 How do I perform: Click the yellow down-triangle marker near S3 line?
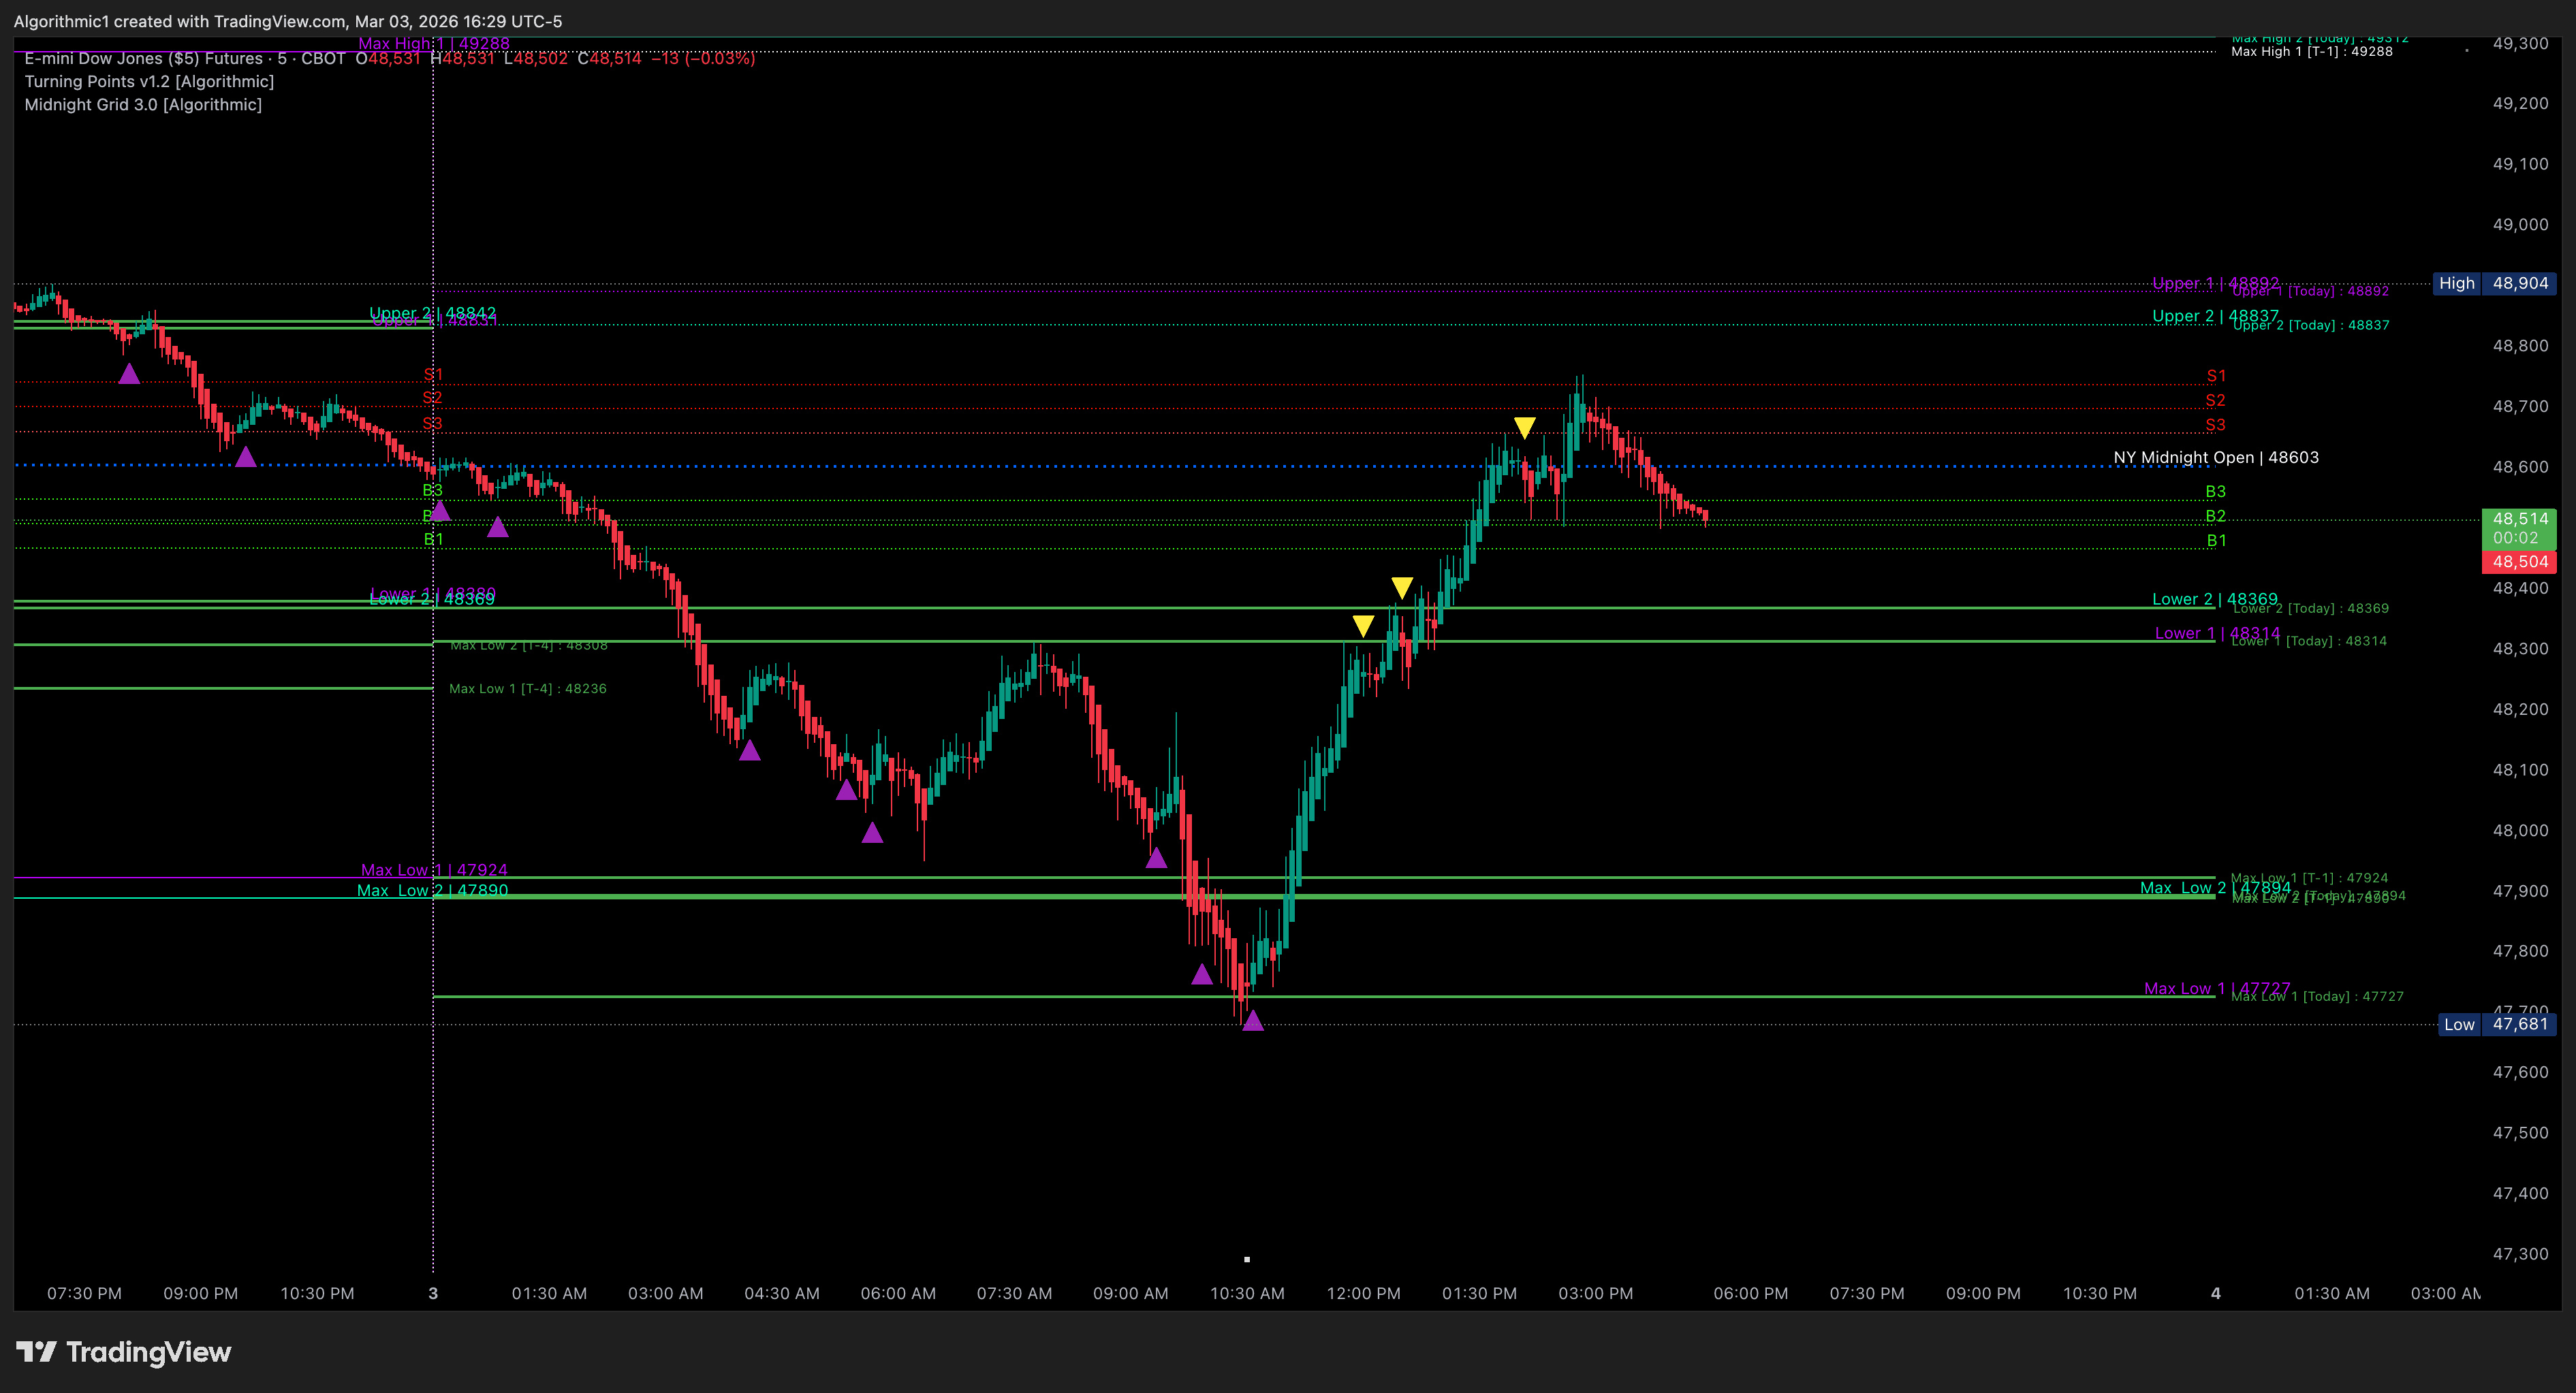(x=1524, y=428)
